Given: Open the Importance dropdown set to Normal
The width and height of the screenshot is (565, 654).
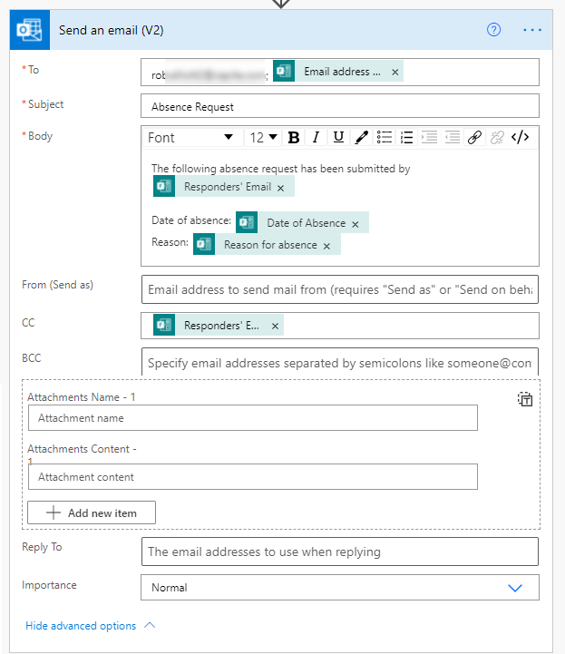Looking at the screenshot, I should 340,587.
